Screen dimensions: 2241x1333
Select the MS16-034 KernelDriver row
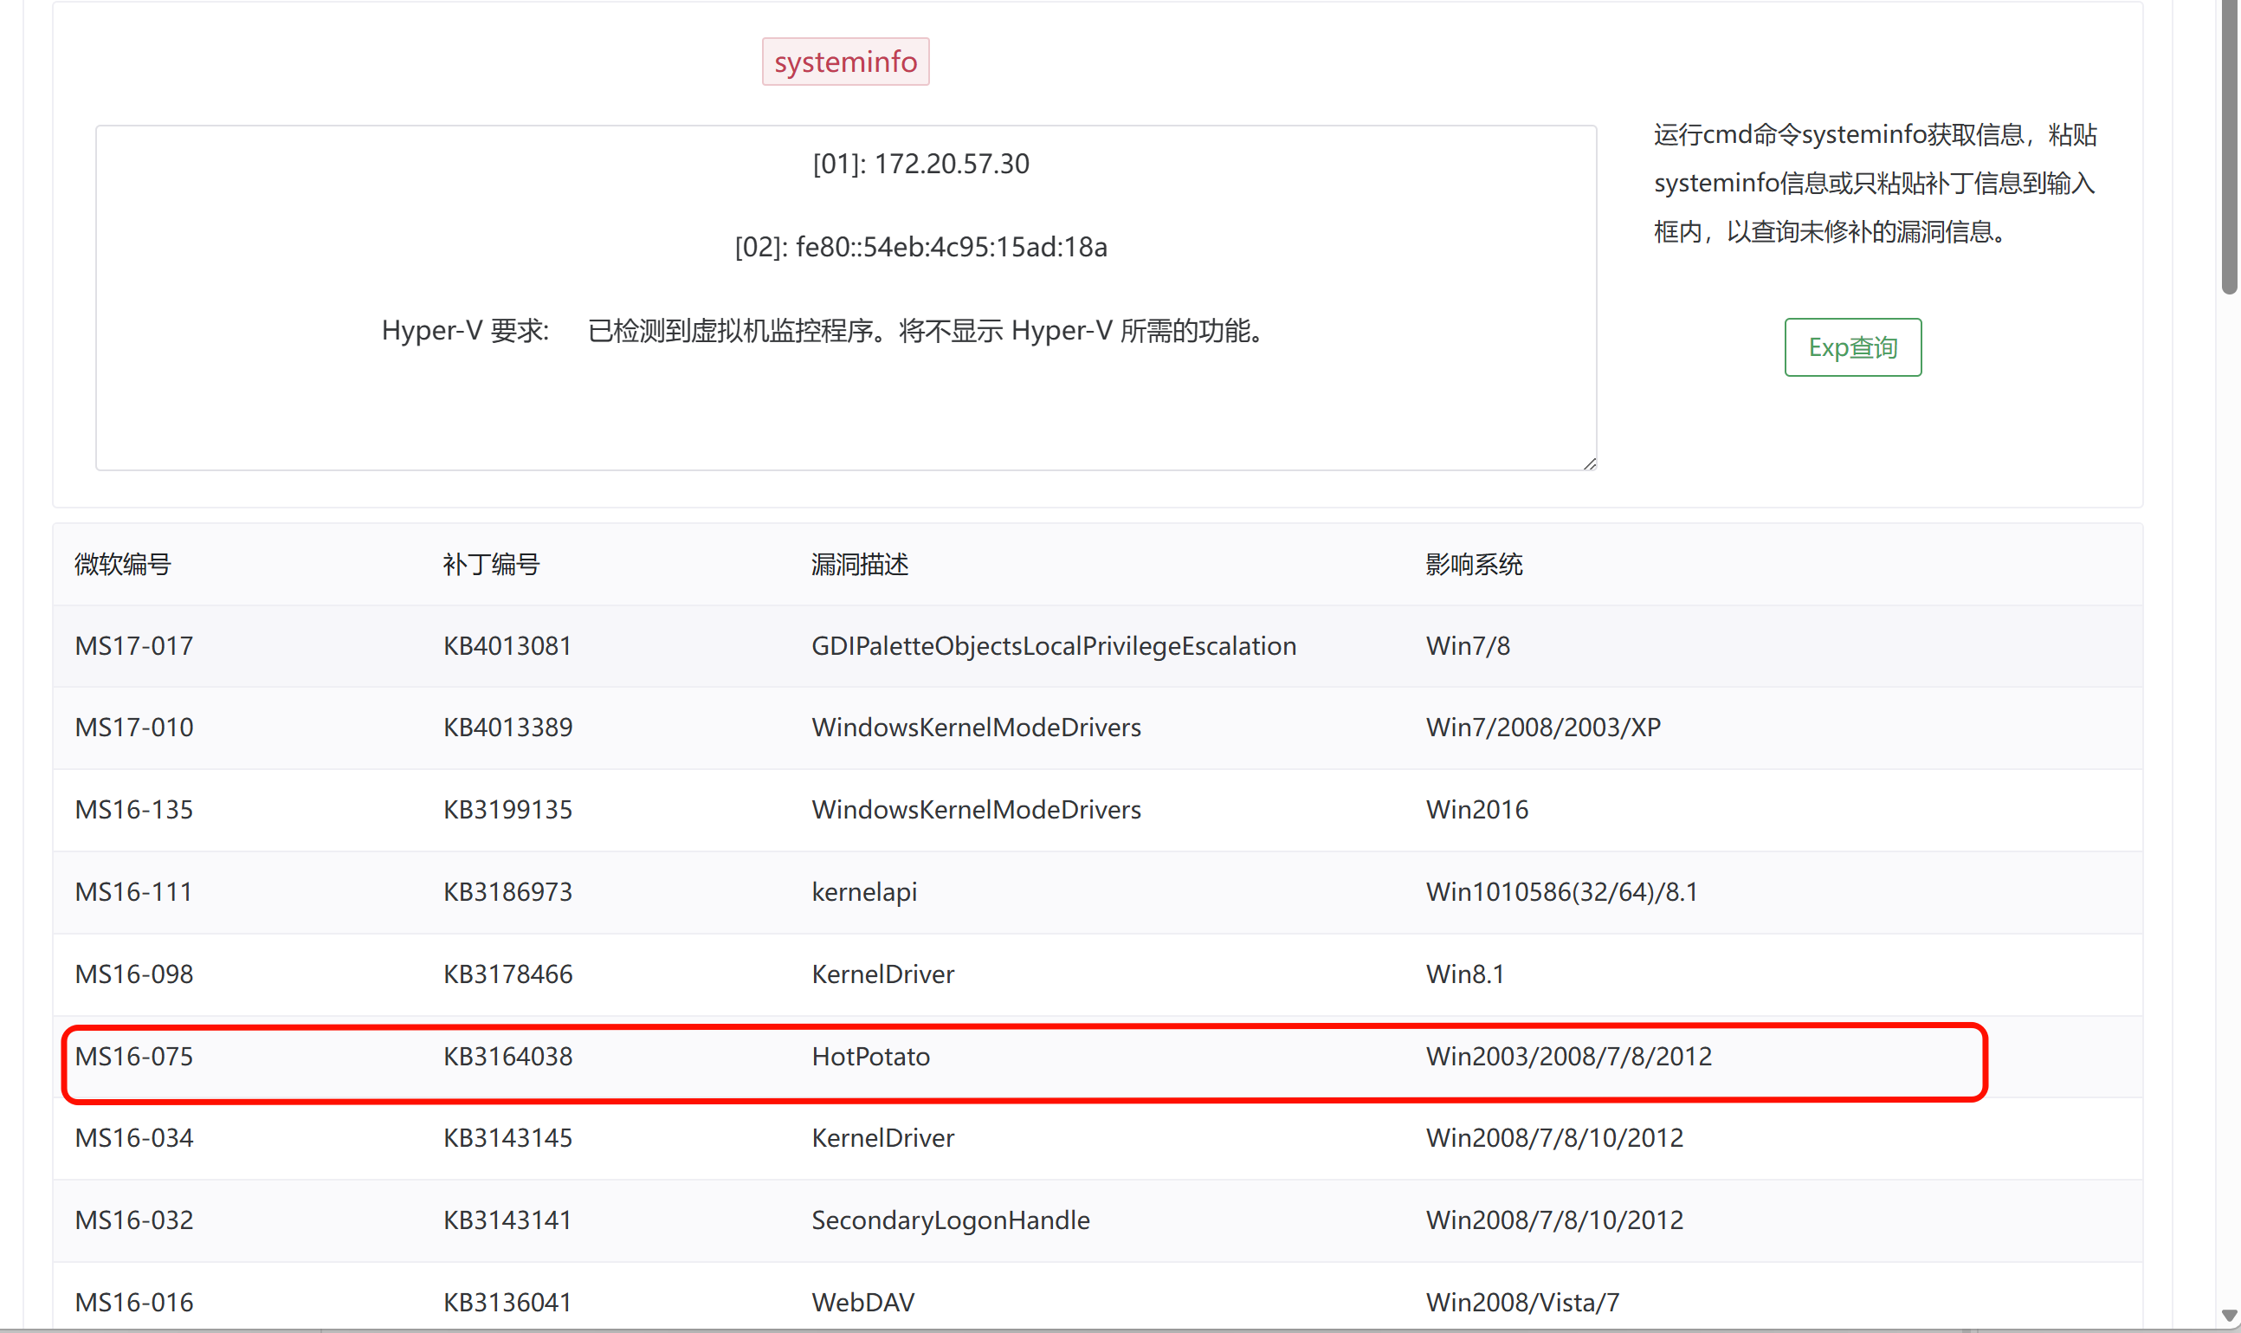tap(882, 1138)
